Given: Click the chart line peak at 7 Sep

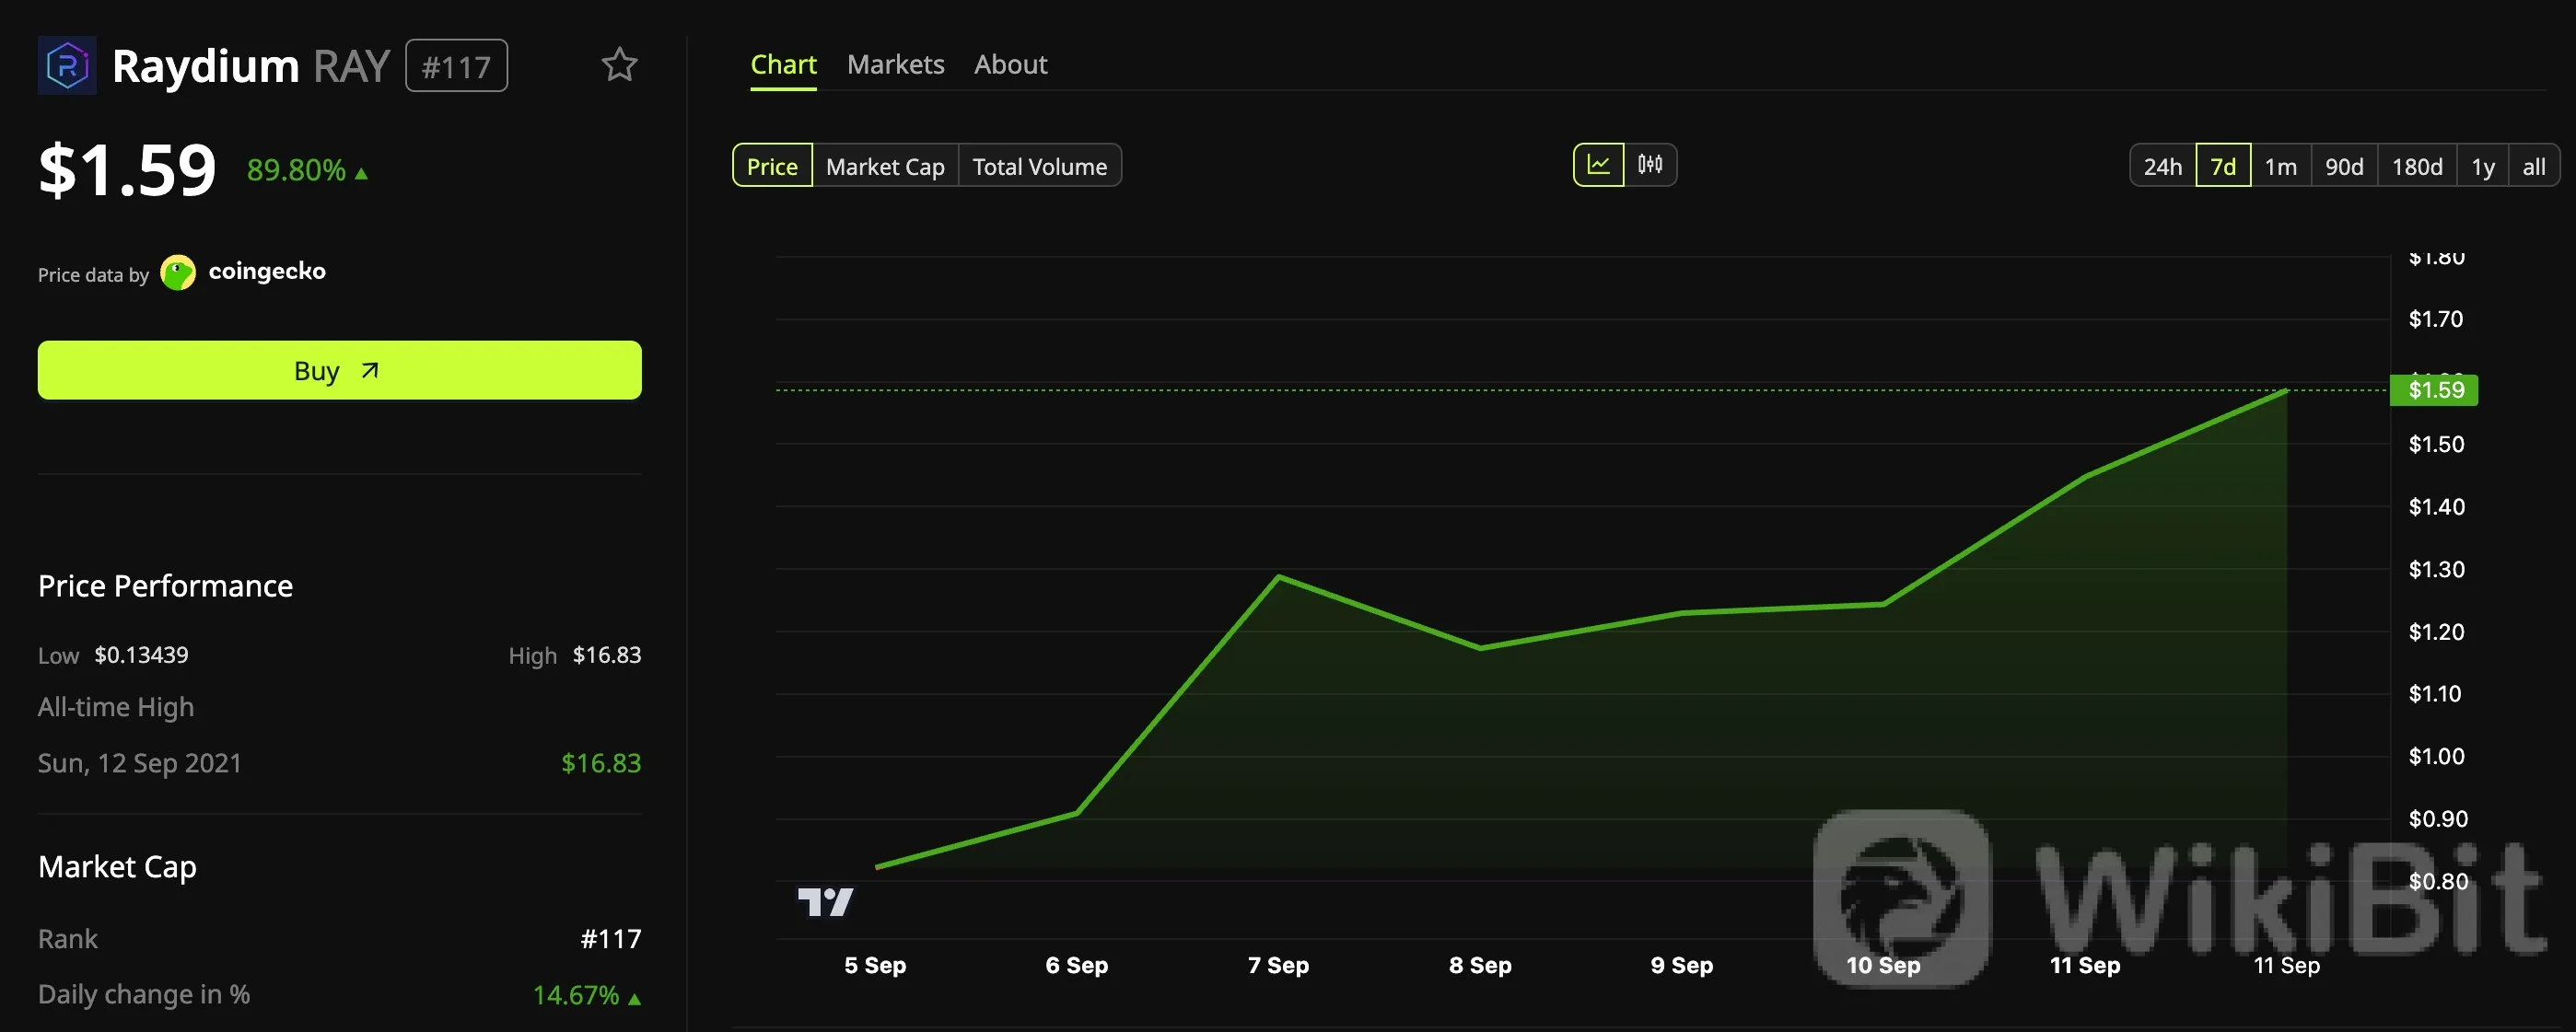Looking at the screenshot, I should tap(1279, 577).
